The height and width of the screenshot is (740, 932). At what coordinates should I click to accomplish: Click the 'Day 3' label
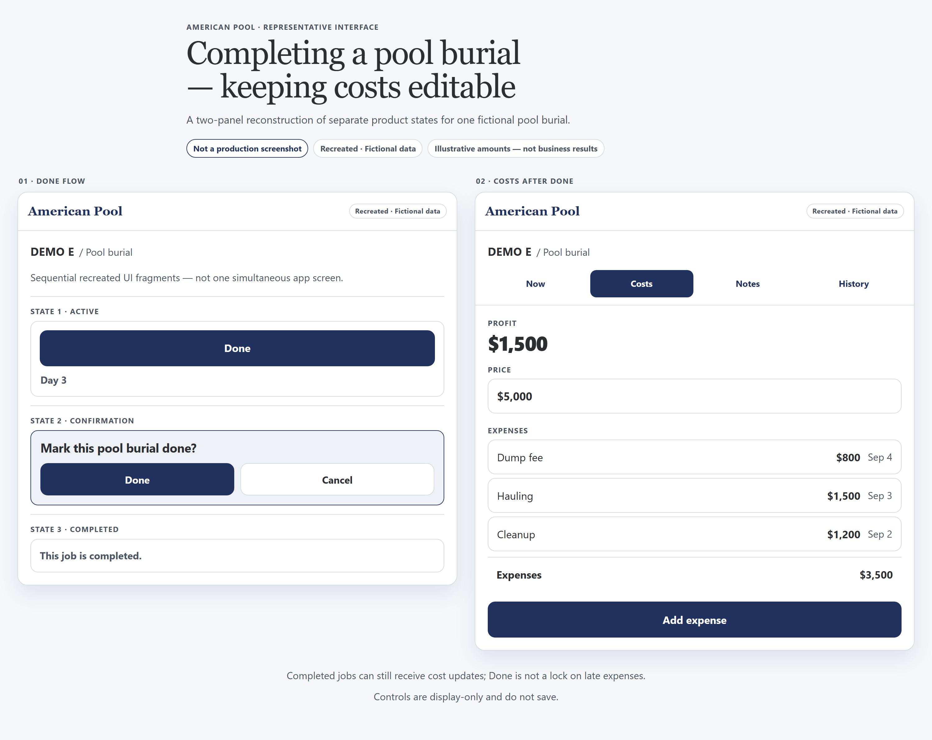click(x=54, y=380)
